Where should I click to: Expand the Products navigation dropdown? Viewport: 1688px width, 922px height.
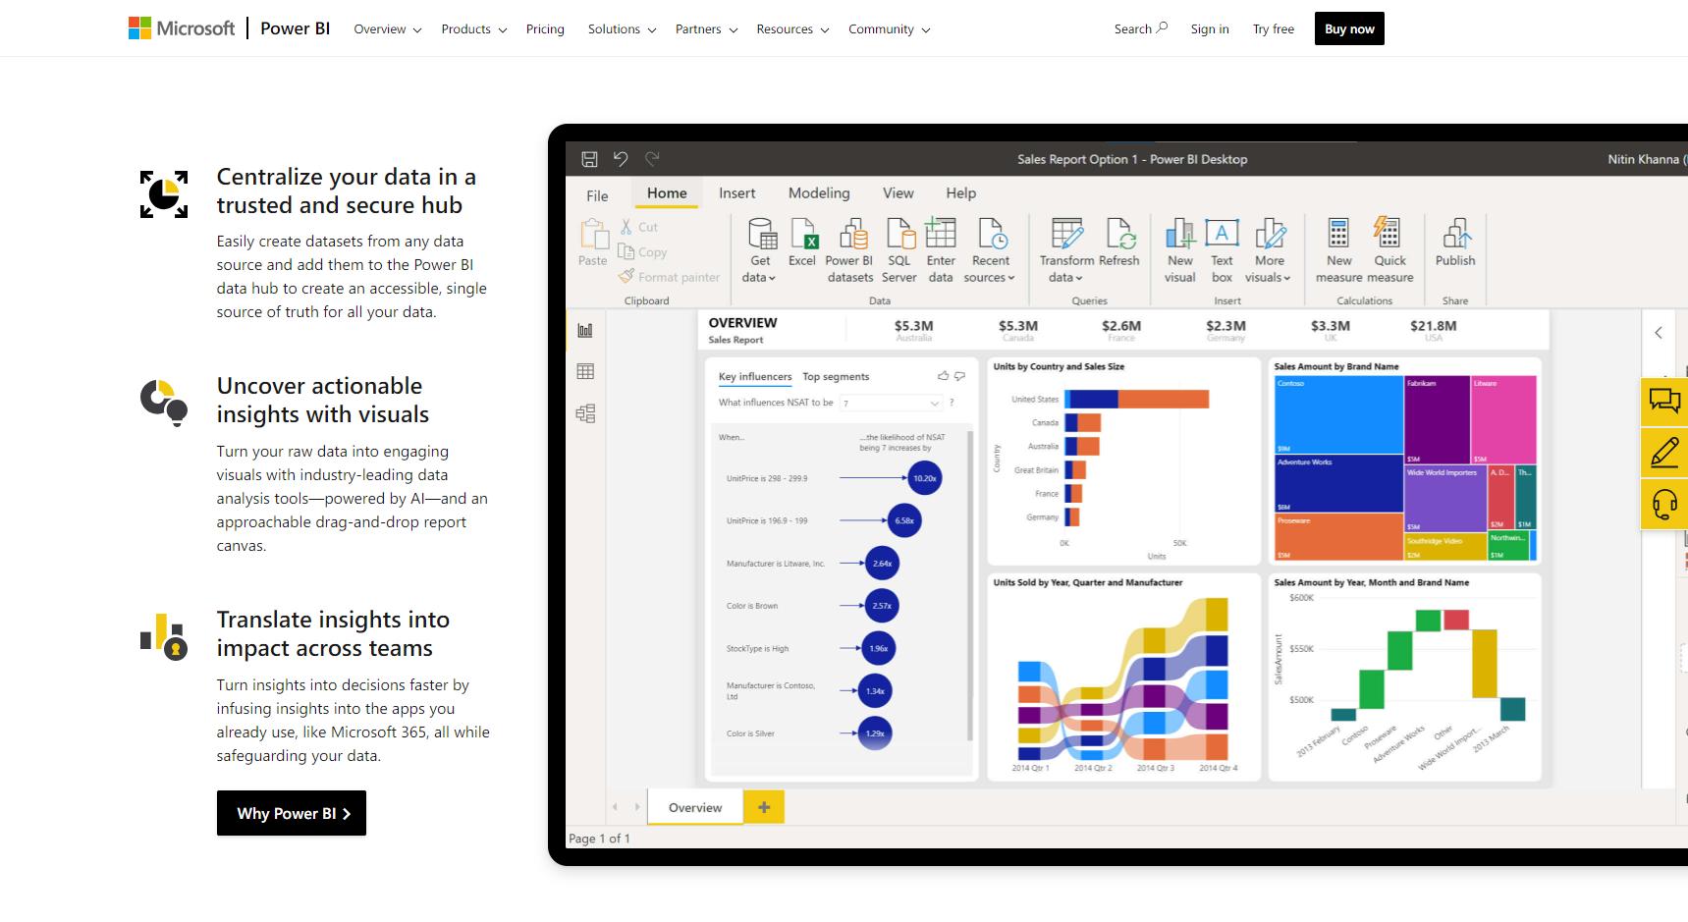coord(474,29)
